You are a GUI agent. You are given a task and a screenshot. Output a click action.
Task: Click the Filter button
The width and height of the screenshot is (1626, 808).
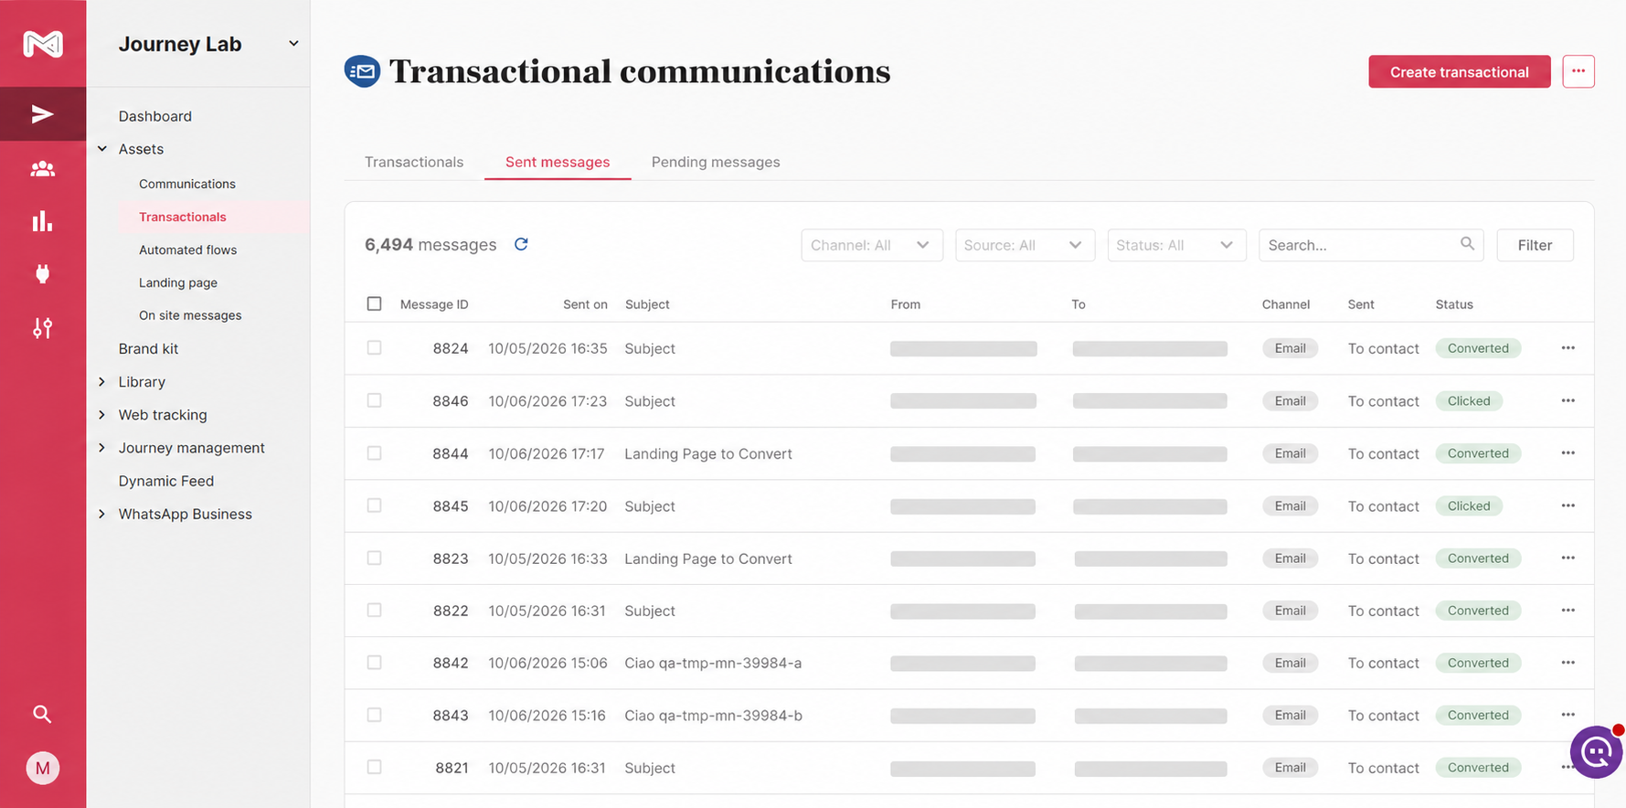tap(1535, 245)
